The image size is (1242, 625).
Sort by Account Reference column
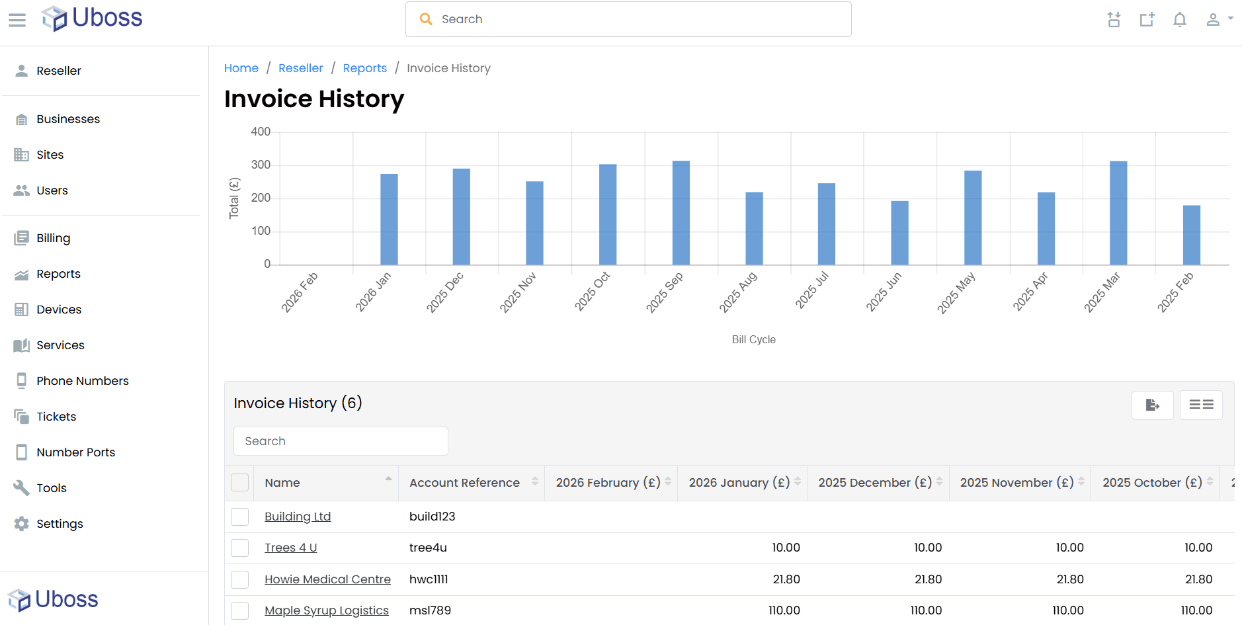click(x=472, y=483)
